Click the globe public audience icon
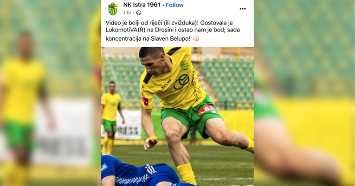This screenshot has height=186, width=355. [139, 13]
